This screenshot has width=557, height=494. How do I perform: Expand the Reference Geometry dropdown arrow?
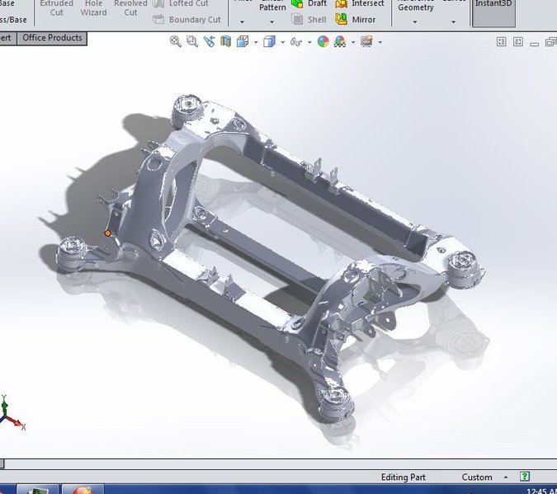414,22
